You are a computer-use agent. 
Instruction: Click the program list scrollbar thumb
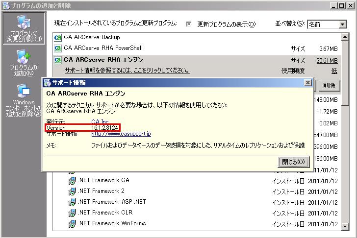click(345, 73)
